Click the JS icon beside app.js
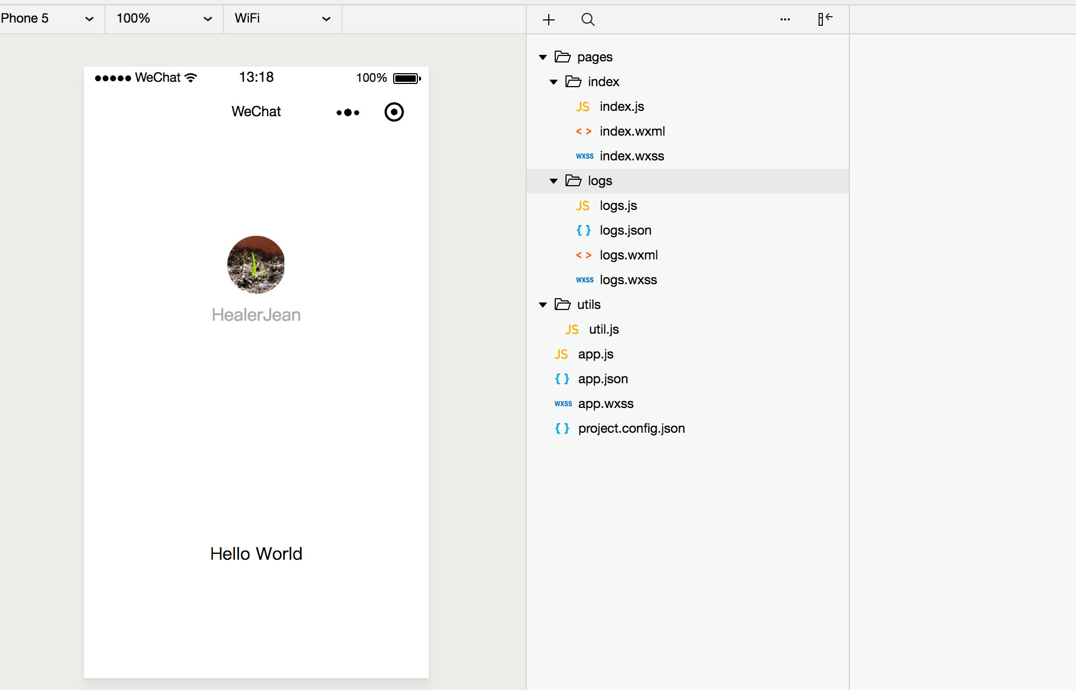Viewport: 1076px width, 690px height. click(x=561, y=354)
